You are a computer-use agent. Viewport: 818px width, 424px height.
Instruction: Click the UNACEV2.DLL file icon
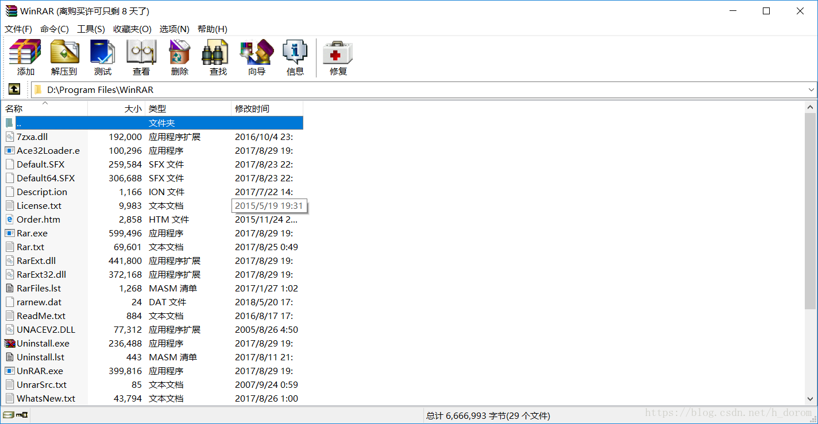pos(10,329)
